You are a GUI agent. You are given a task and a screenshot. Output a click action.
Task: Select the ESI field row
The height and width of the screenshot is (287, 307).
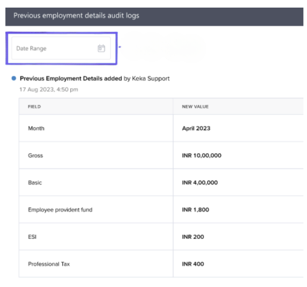(x=32, y=237)
